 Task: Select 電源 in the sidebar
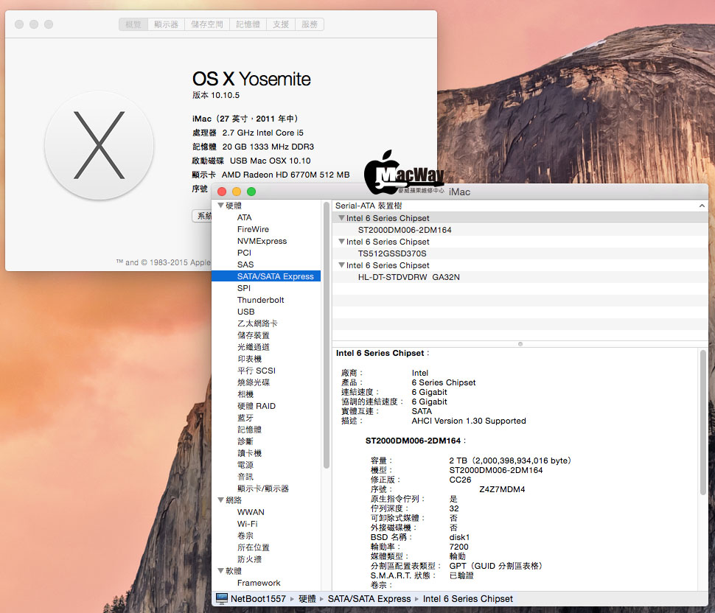[x=245, y=465]
